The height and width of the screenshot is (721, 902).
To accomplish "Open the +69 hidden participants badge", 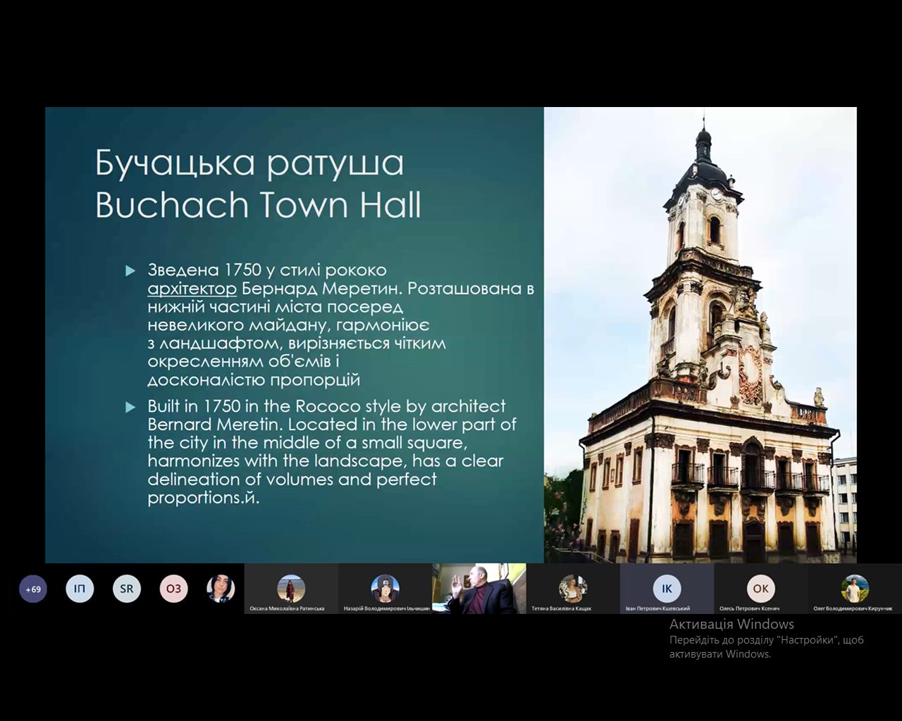I will point(33,589).
